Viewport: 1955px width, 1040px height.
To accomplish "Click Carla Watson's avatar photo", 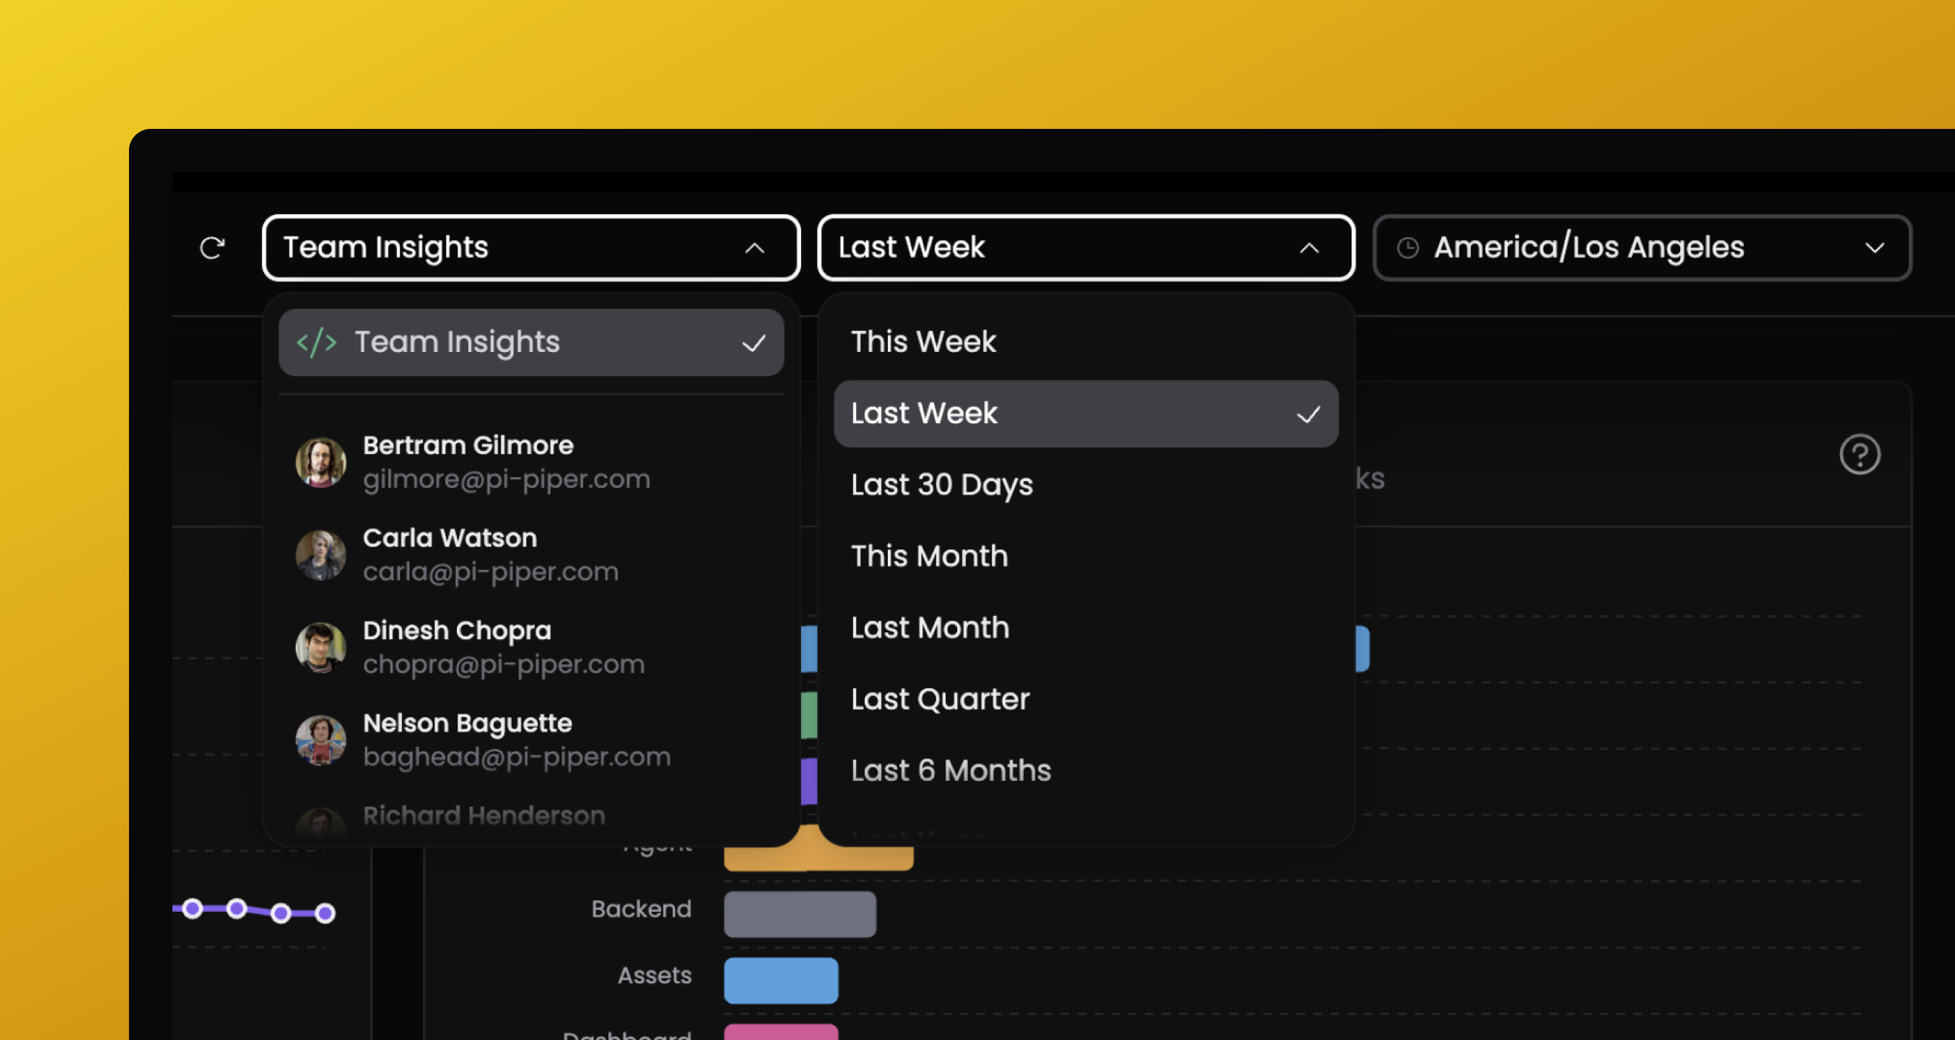I will tap(321, 554).
